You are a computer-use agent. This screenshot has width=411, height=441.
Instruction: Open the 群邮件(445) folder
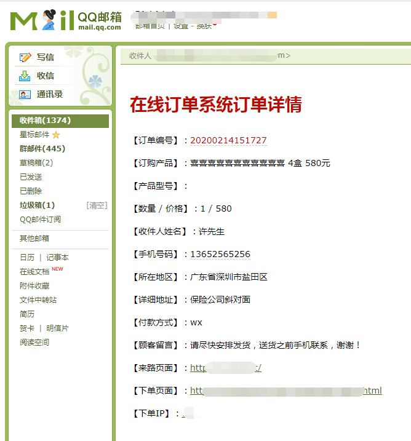pos(42,149)
